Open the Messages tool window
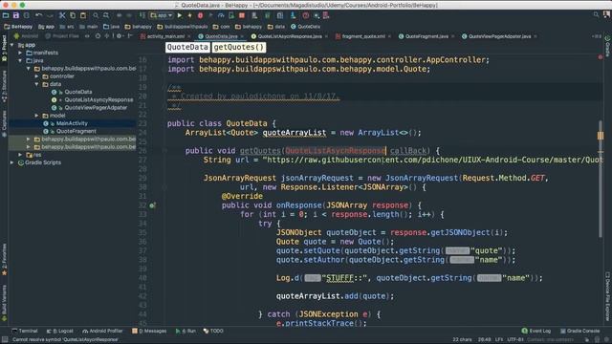The image size is (612, 344). (149, 331)
